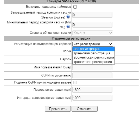Click the 'Логин' label
The width and height of the screenshot is (140, 116).
coord(67,51)
